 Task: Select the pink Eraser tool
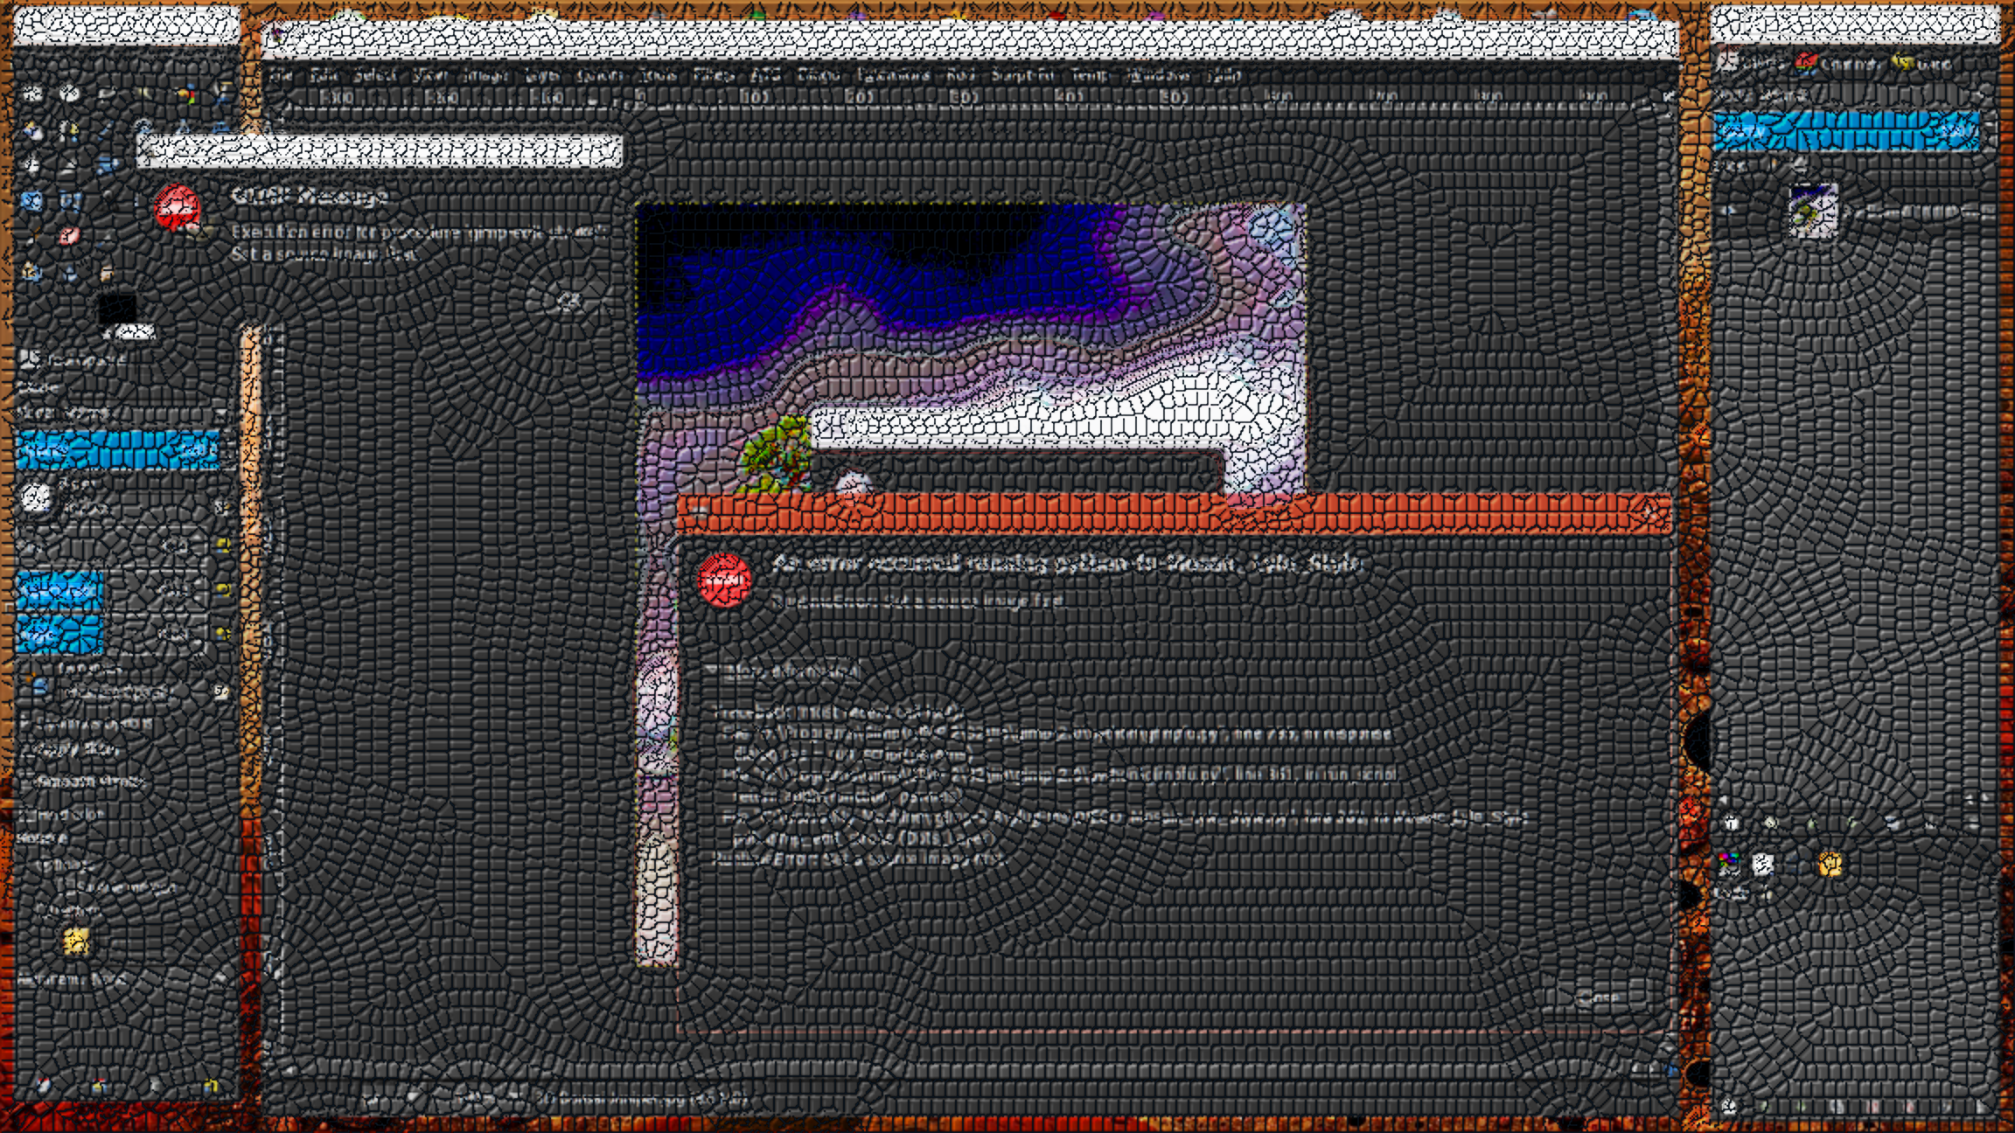(70, 237)
